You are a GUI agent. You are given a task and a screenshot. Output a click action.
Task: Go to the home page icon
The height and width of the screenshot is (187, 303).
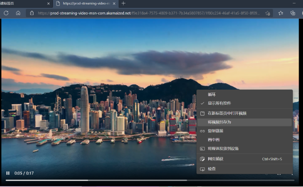click(18, 13)
